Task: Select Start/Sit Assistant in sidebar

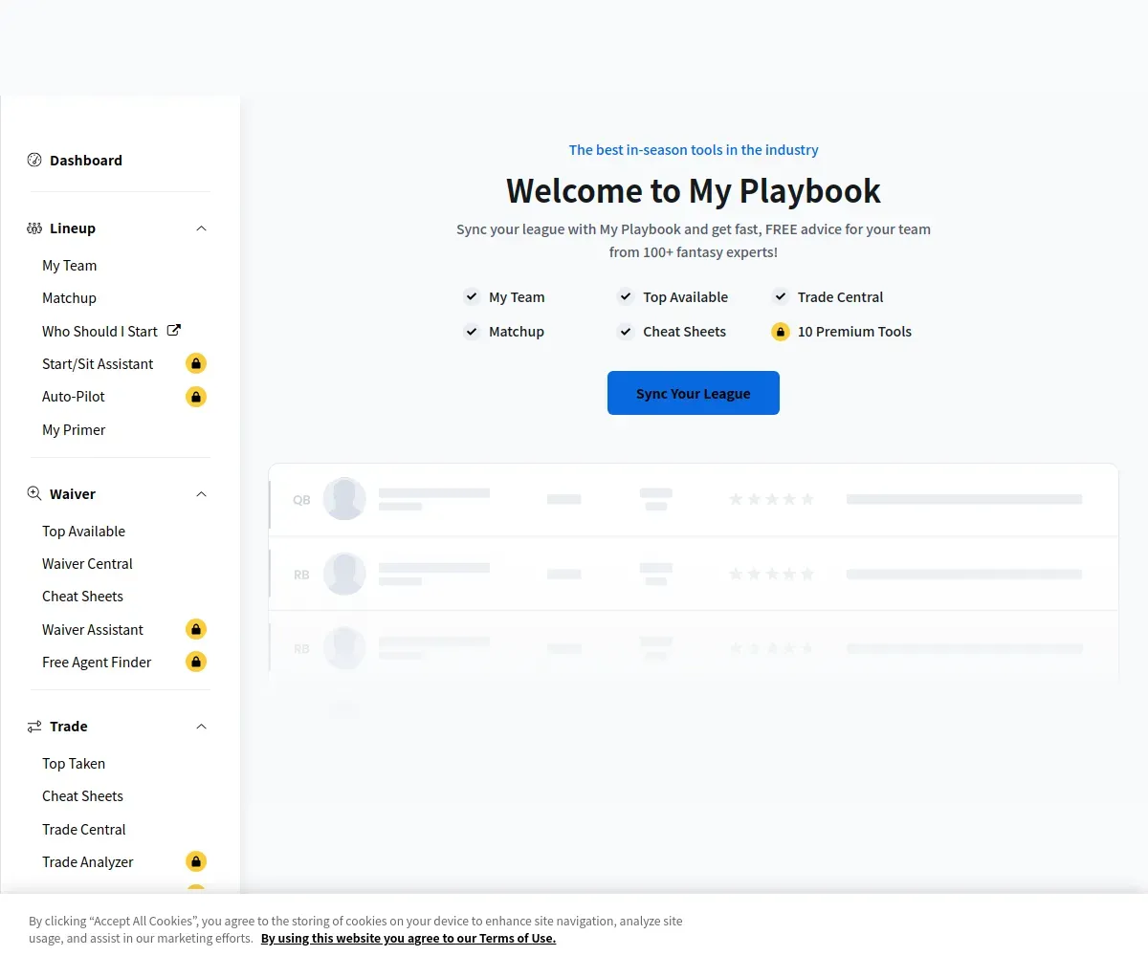Action: [98, 364]
